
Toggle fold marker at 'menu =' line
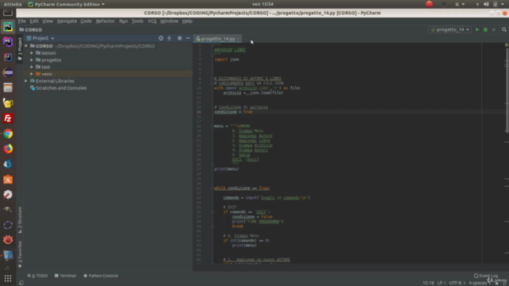[x=212, y=126]
